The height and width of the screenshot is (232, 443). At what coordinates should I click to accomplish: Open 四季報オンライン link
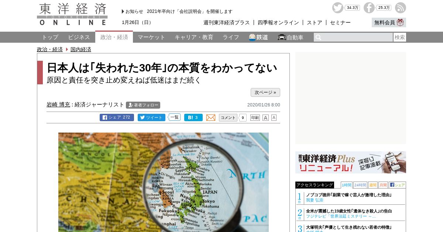click(x=278, y=22)
